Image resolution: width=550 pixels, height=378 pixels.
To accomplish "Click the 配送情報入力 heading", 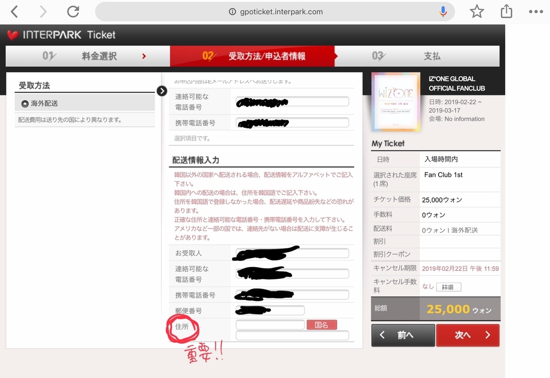I will 196,160.
